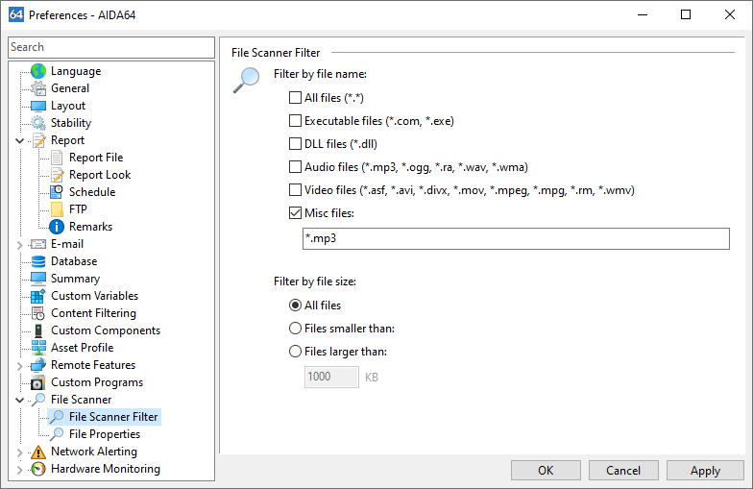Click the Summary monitor icon
This screenshot has height=489, width=753.
[x=38, y=279]
